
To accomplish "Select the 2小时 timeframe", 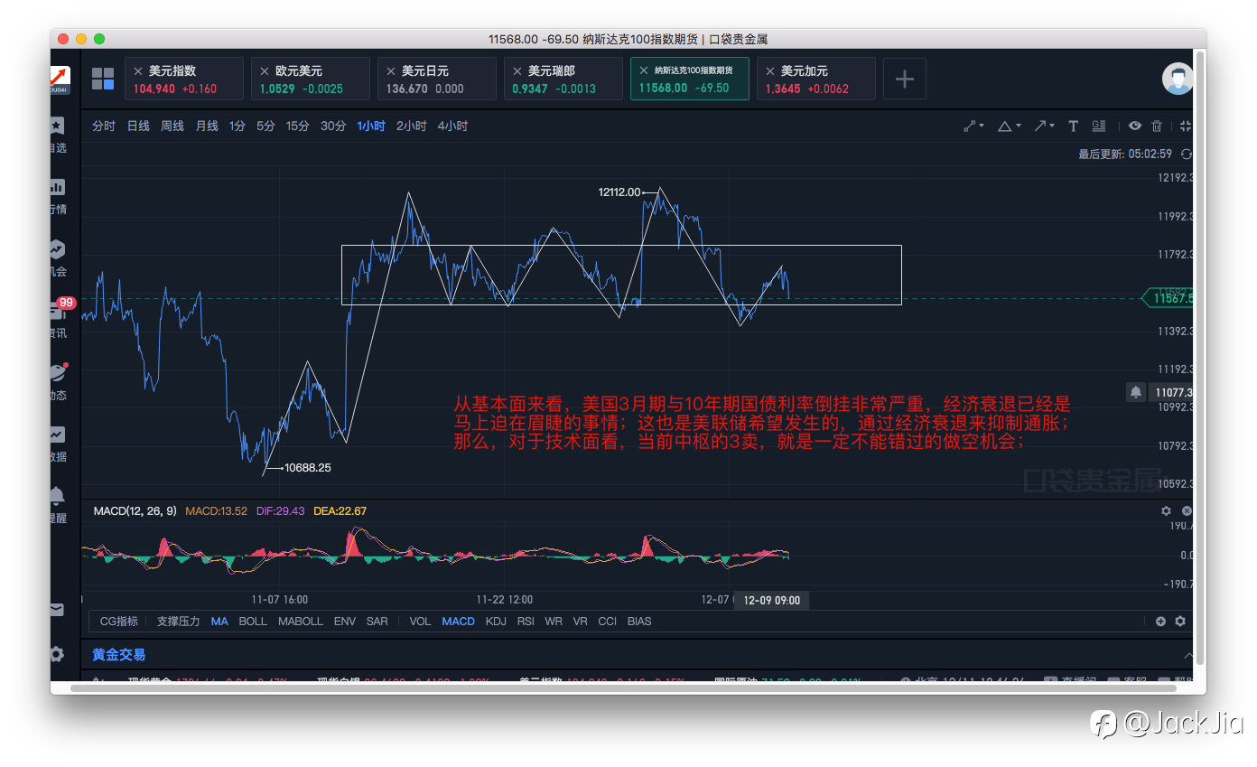I will click(x=412, y=126).
